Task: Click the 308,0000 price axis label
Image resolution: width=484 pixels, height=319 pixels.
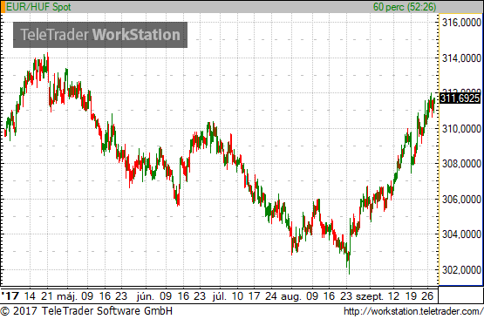Action: [x=461, y=164]
